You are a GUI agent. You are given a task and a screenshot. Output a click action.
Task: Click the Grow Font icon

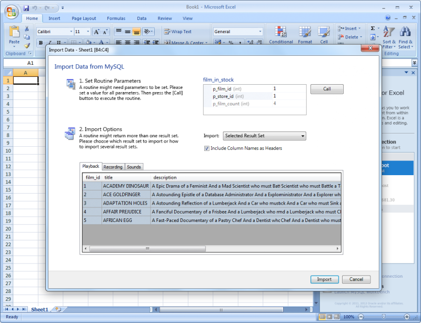(x=96, y=32)
